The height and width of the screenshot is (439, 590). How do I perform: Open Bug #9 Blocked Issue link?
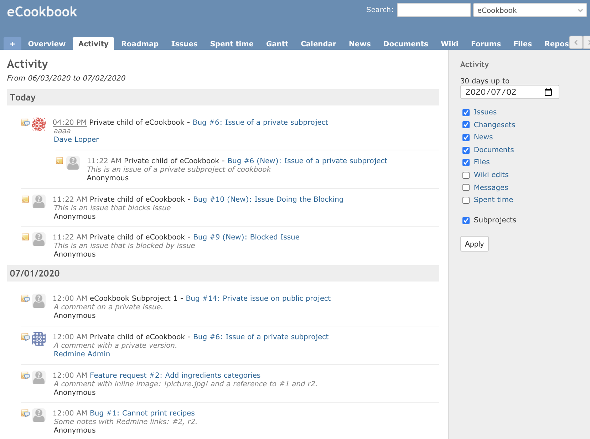[x=246, y=237]
